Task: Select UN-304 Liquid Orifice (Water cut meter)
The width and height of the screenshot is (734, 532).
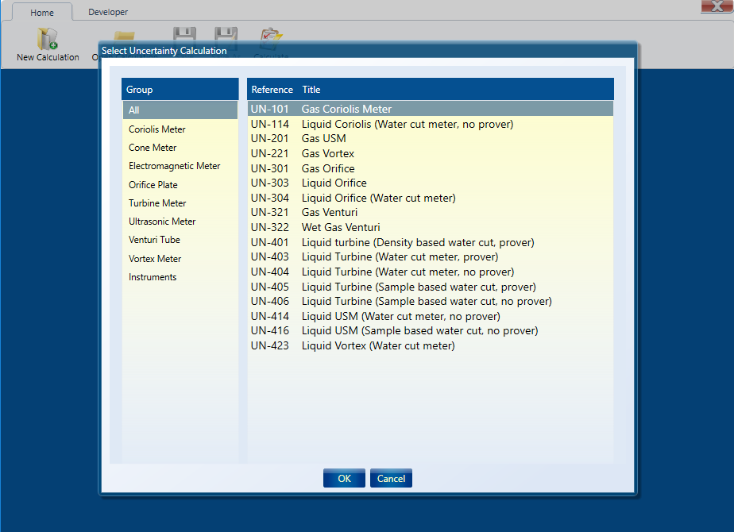Action: click(431, 198)
